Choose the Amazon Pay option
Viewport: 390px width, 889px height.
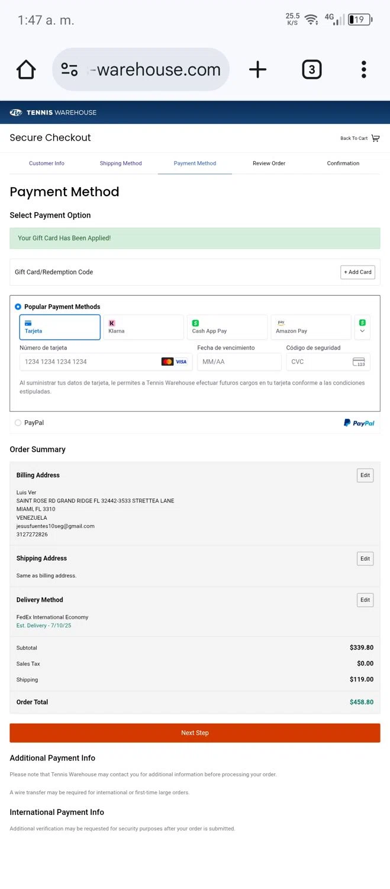[311, 327]
